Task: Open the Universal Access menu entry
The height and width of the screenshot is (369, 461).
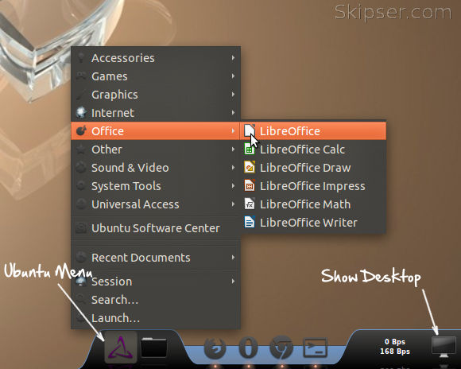Action: [x=156, y=204]
